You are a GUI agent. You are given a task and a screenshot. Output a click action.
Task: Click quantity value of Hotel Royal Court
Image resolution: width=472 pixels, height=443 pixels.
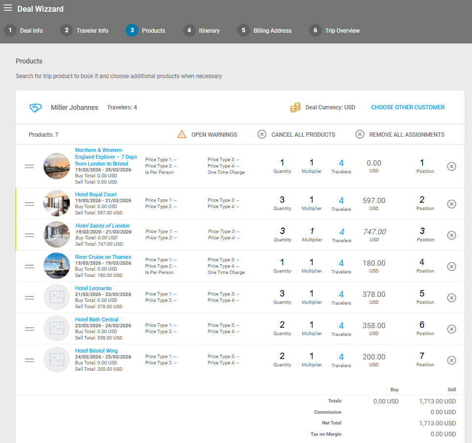(x=282, y=200)
